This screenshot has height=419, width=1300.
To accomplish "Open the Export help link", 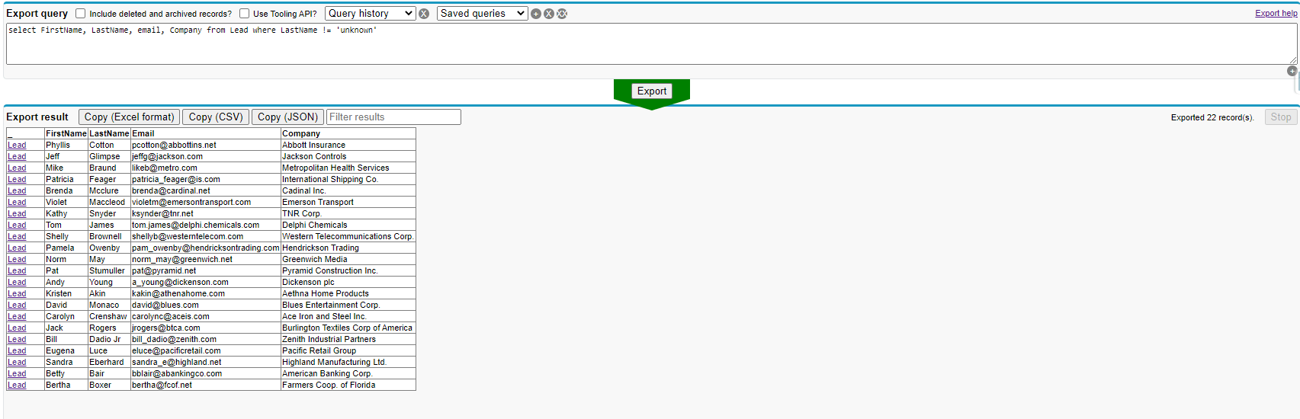I will tap(1276, 14).
